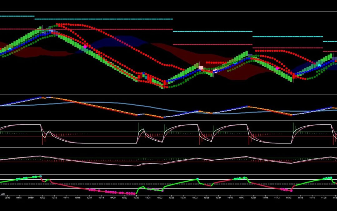
Task: Select the 10:47 time label
Action: click(242, 198)
